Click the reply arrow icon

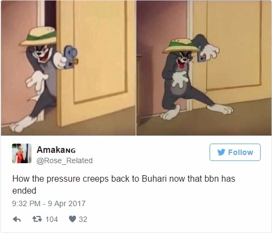click(x=17, y=219)
